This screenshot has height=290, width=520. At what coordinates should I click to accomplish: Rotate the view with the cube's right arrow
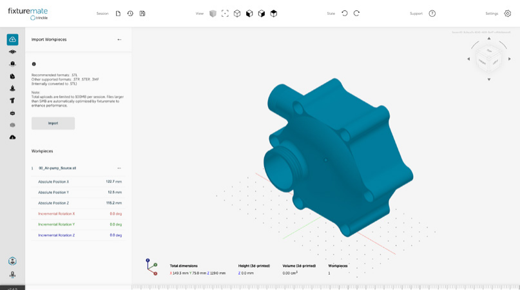pos(510,59)
